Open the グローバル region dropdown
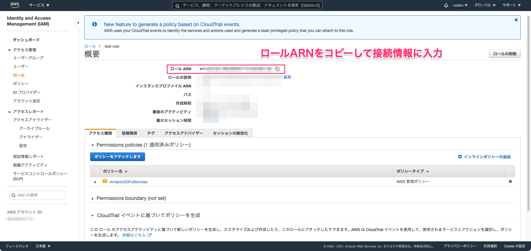This screenshot has height=251, width=531. (485, 5)
